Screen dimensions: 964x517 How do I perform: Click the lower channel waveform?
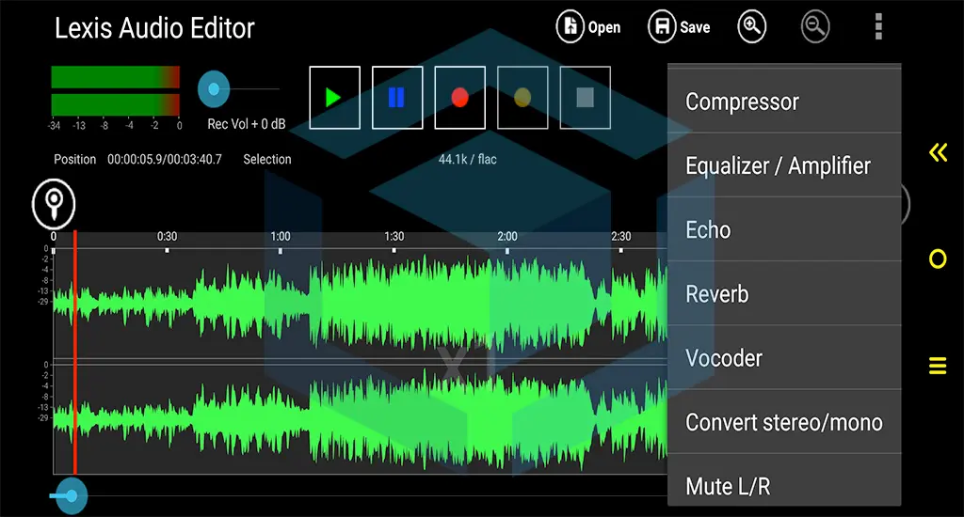click(x=361, y=421)
